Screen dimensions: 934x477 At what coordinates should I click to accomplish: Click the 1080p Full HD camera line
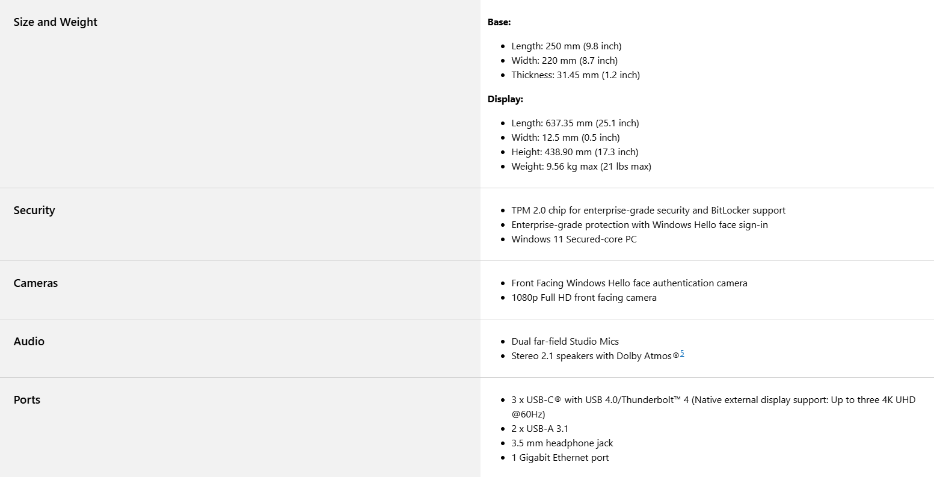[584, 298]
